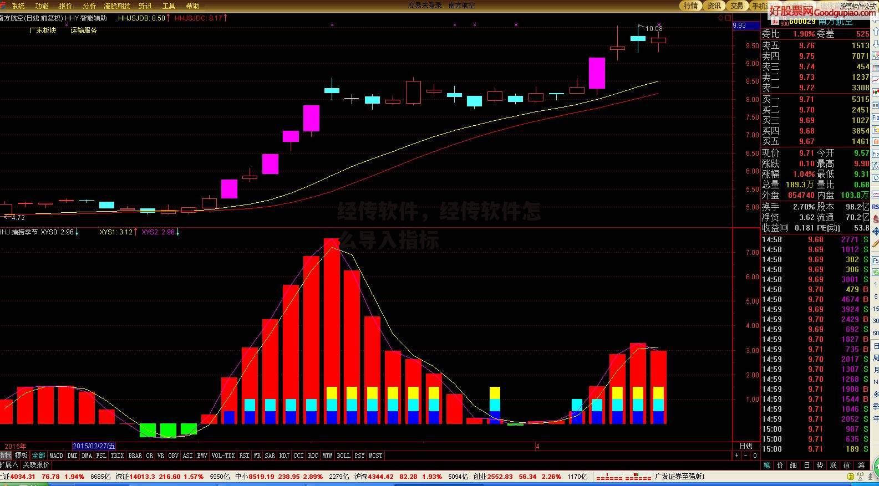879x486 pixels.
Task: Open the 工具 menu
Action: (169, 6)
